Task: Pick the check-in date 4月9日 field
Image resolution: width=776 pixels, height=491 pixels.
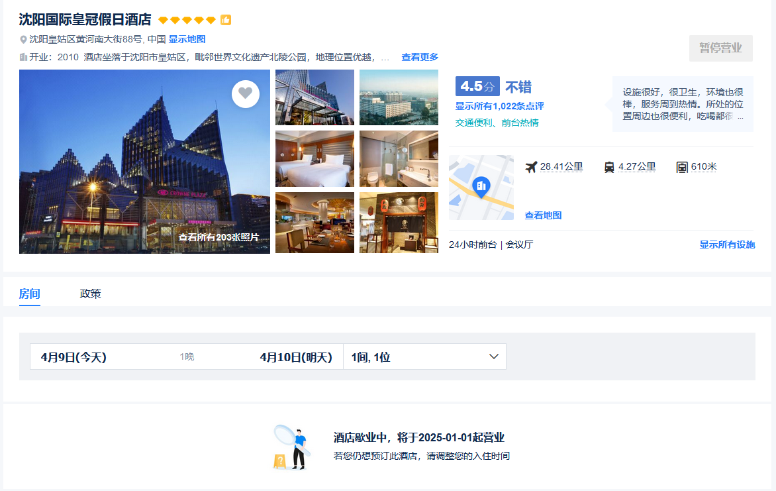Action: 73,357
